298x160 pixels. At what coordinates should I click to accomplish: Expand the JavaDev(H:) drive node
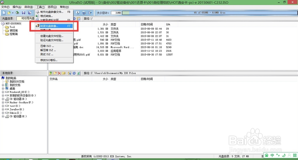pyautogui.click(x=3, y=109)
